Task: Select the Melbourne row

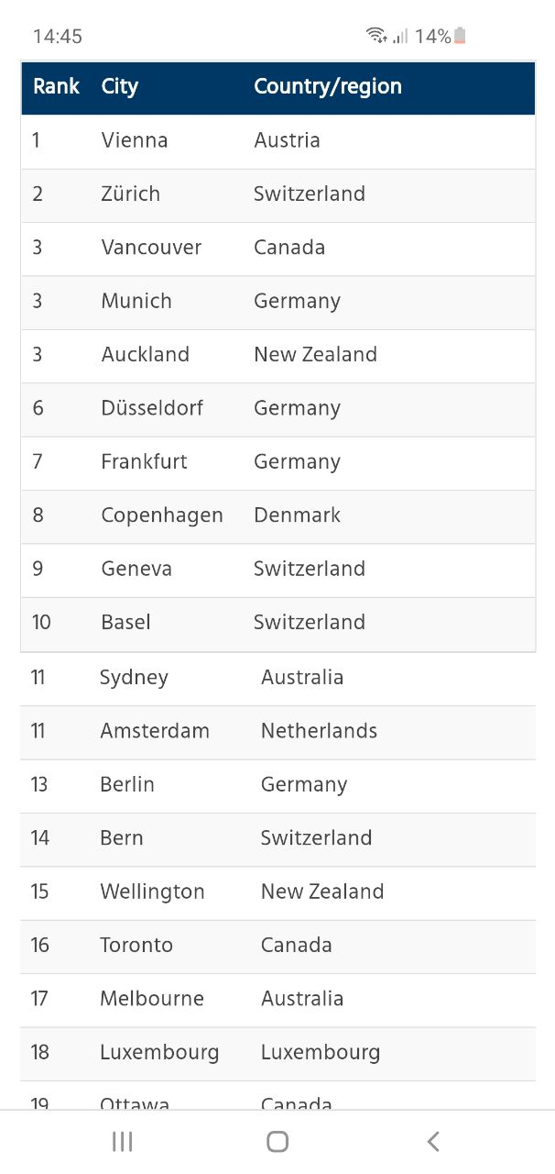Action: coord(277,1000)
